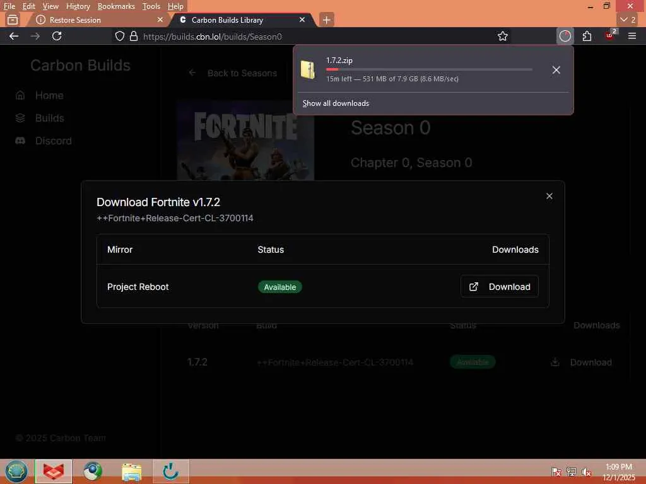Bookmark this page with star icon
This screenshot has height=484, width=646.
503,36
